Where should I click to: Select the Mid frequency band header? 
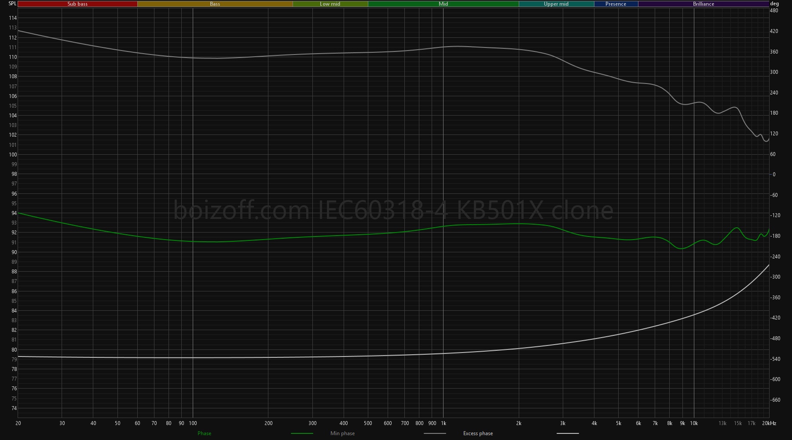click(443, 4)
